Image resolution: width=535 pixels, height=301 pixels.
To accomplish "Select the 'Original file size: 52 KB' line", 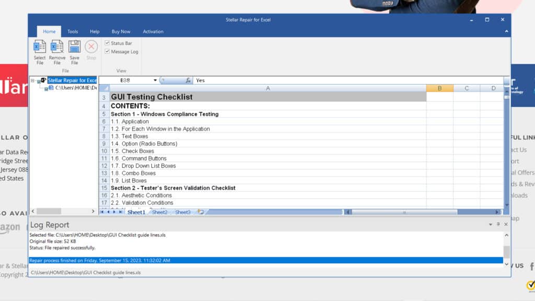I will (53, 241).
